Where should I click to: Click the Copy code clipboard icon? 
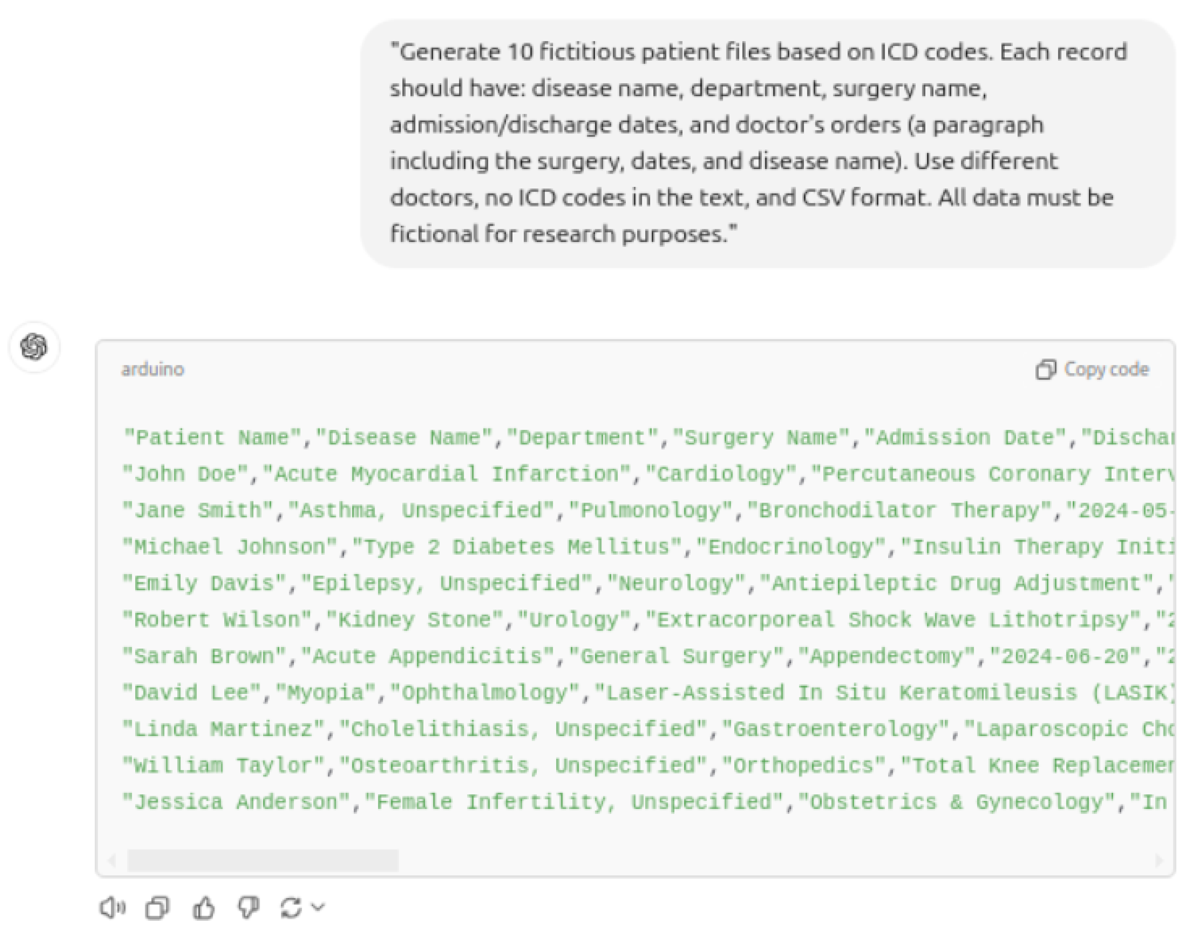coord(1045,369)
